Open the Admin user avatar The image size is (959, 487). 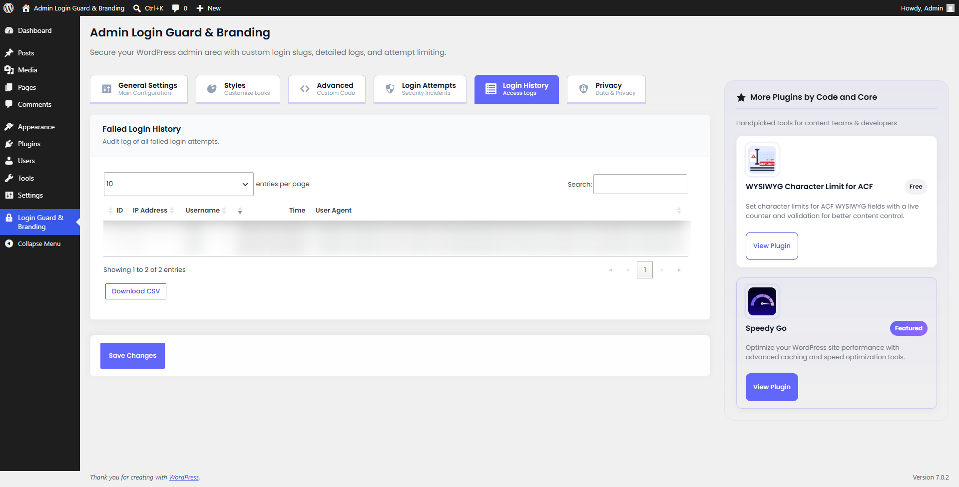pos(951,8)
